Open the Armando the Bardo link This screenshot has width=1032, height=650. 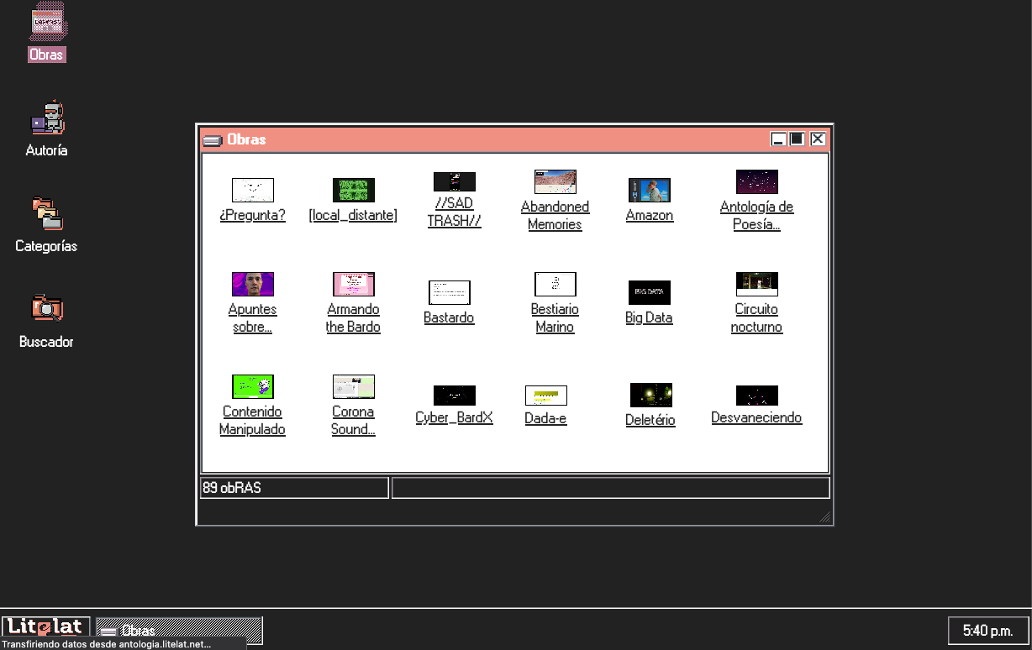pos(353,318)
